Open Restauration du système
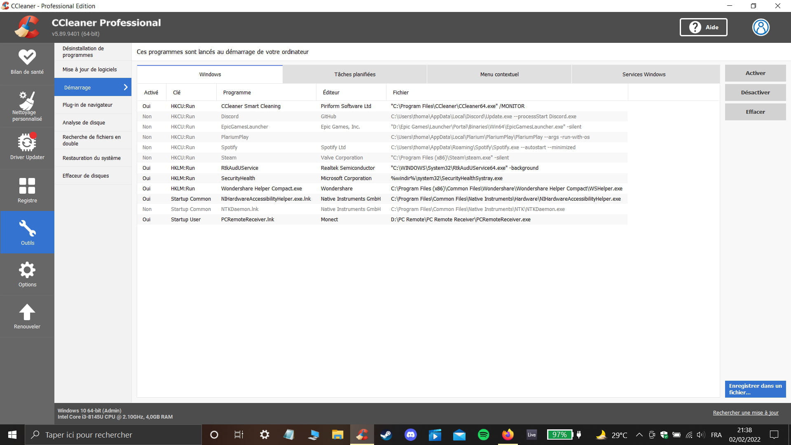Image resolution: width=791 pixels, height=445 pixels. [93, 158]
